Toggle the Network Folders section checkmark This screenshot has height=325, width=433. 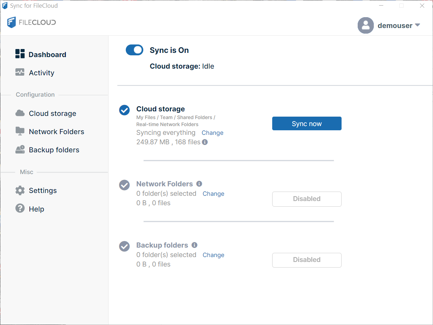click(124, 185)
